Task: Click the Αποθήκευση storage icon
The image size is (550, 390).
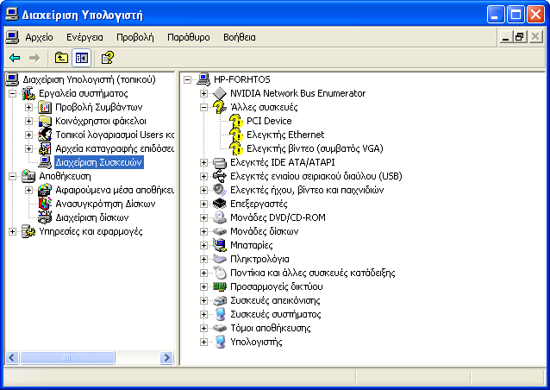Action: pos(28,176)
